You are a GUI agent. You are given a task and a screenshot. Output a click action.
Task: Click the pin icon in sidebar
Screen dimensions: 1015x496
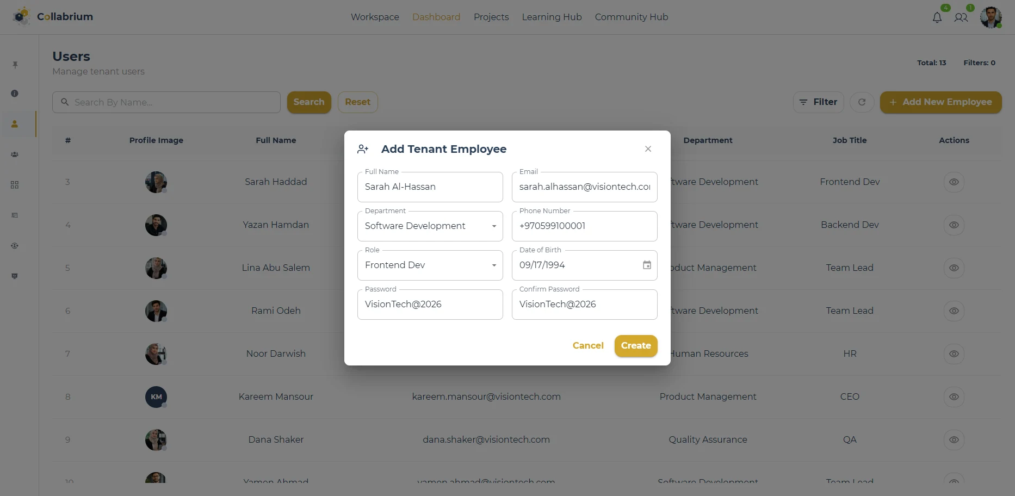point(15,65)
